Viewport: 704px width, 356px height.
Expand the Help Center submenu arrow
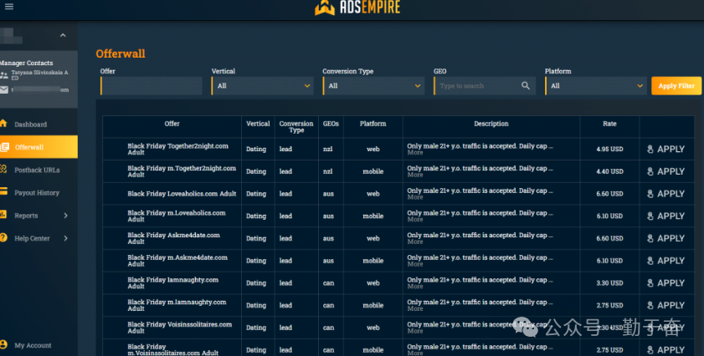click(x=65, y=238)
